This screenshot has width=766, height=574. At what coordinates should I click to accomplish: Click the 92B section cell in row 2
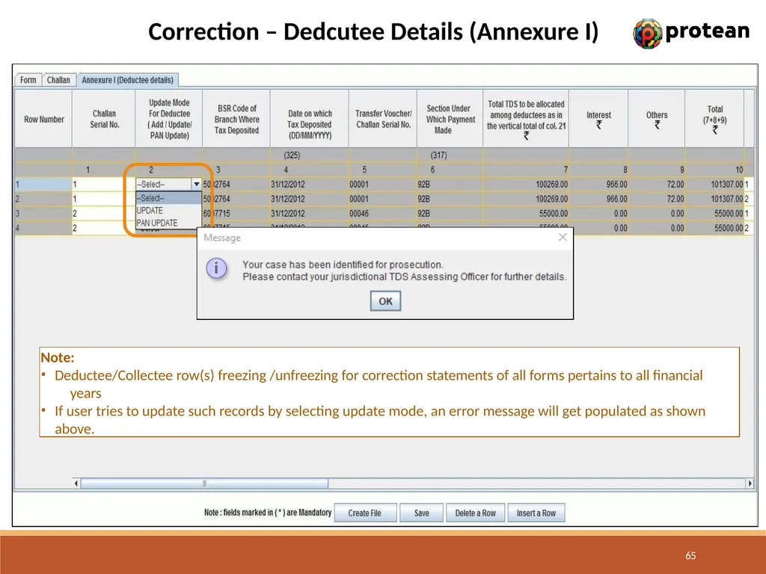point(450,199)
